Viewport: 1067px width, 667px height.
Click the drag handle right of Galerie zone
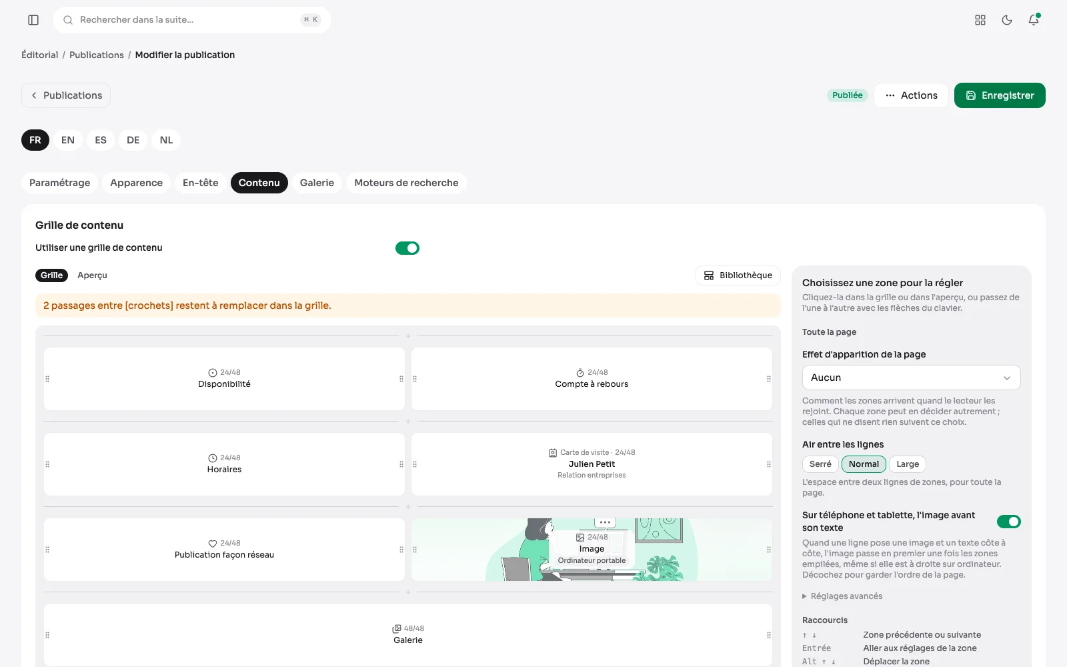pos(769,635)
